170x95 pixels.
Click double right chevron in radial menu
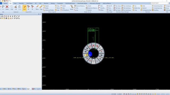[x=101, y=55]
